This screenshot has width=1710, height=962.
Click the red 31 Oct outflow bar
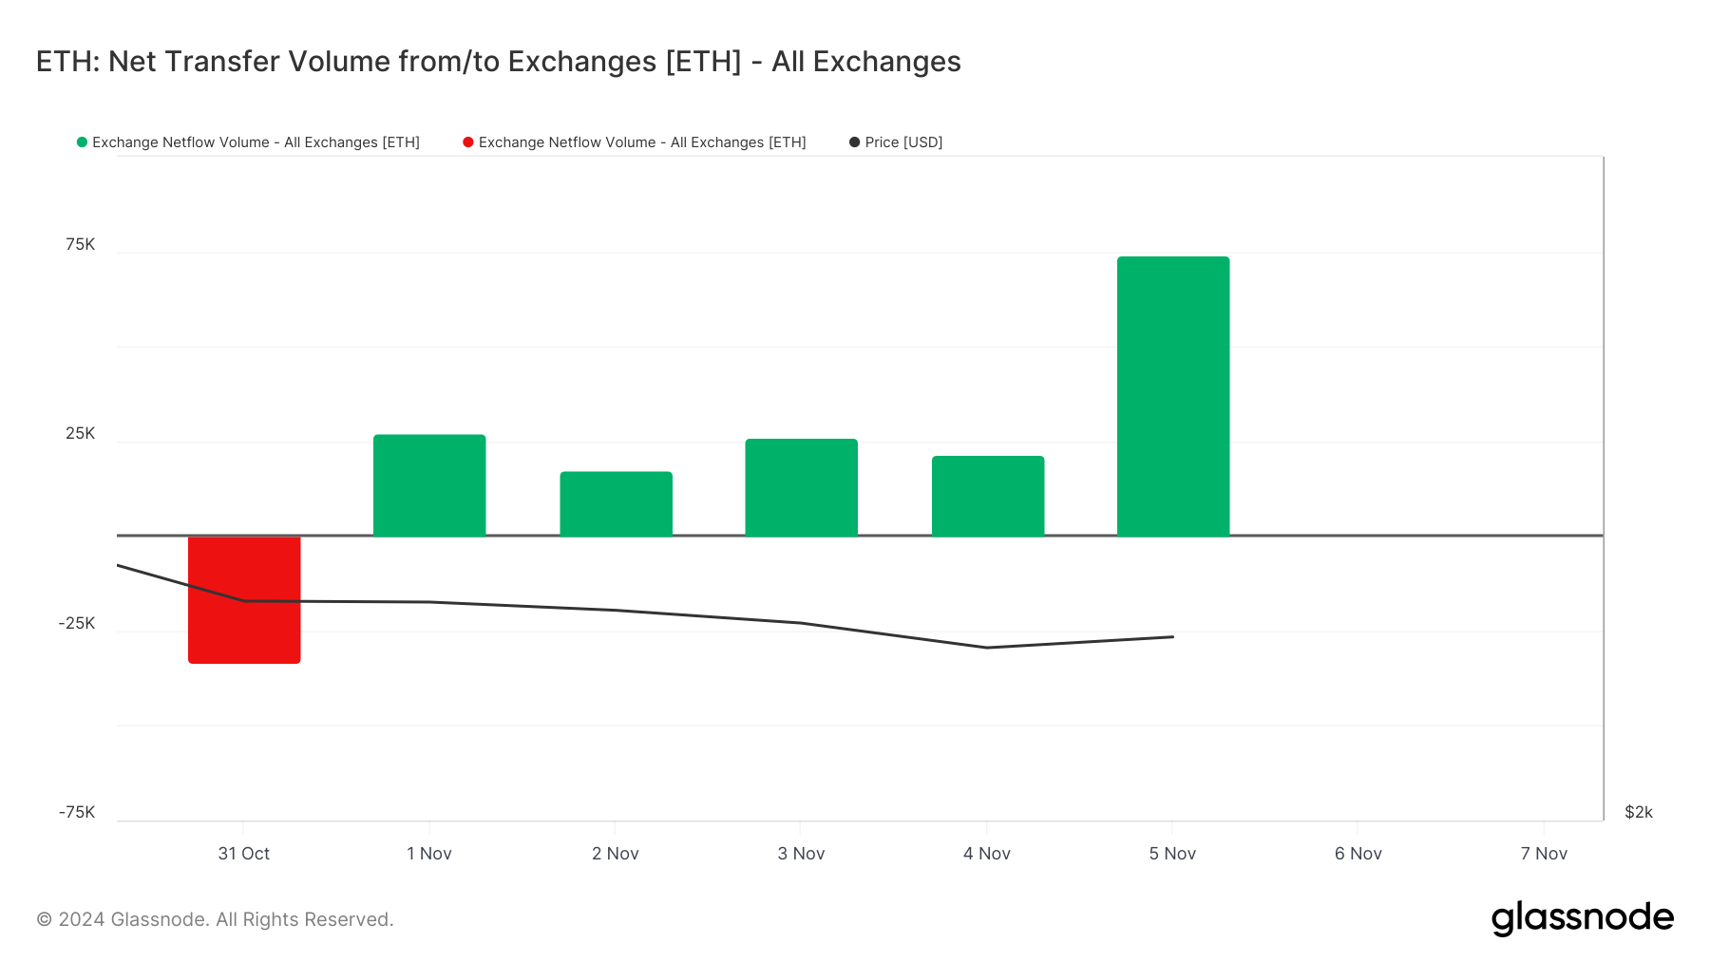(x=244, y=599)
